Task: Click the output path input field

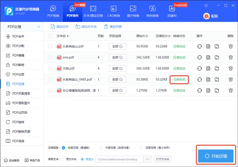Action: pos(119,159)
